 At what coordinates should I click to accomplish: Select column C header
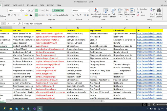[x=51, y=28]
